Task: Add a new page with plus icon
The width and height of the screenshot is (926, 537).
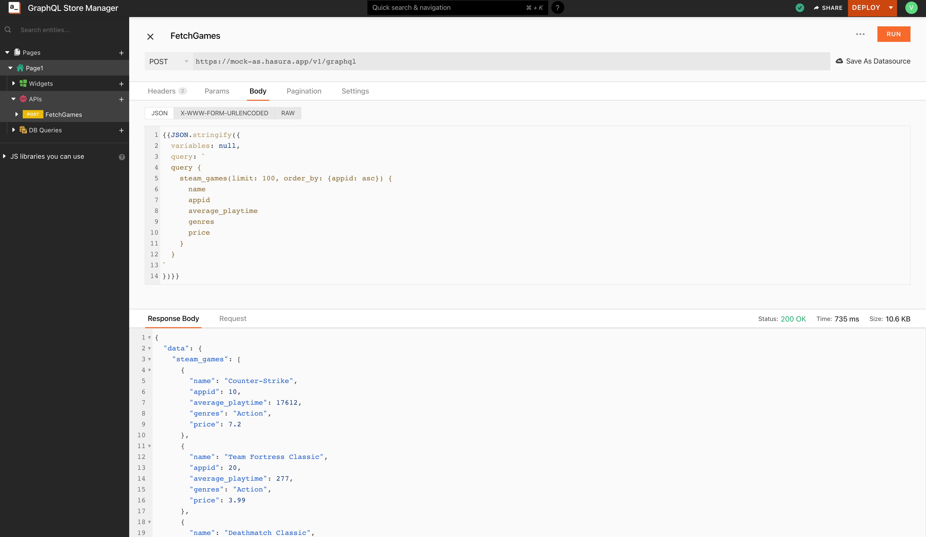Action: point(121,53)
